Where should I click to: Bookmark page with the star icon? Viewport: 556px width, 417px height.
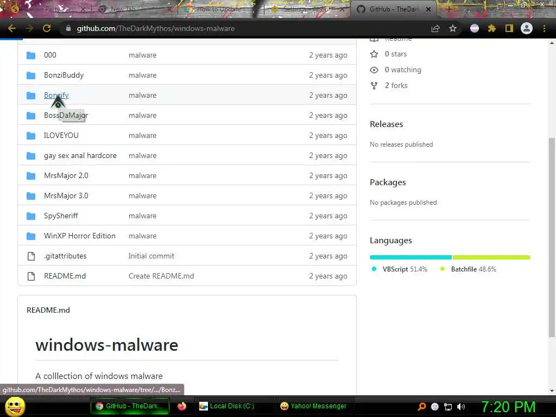[x=453, y=28]
